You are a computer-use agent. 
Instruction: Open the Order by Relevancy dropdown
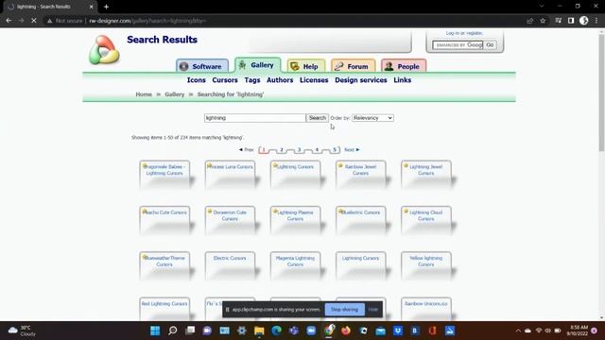pos(372,118)
